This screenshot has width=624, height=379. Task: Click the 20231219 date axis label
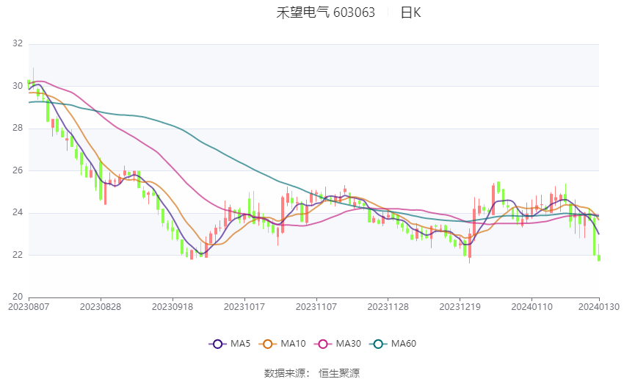click(x=460, y=307)
